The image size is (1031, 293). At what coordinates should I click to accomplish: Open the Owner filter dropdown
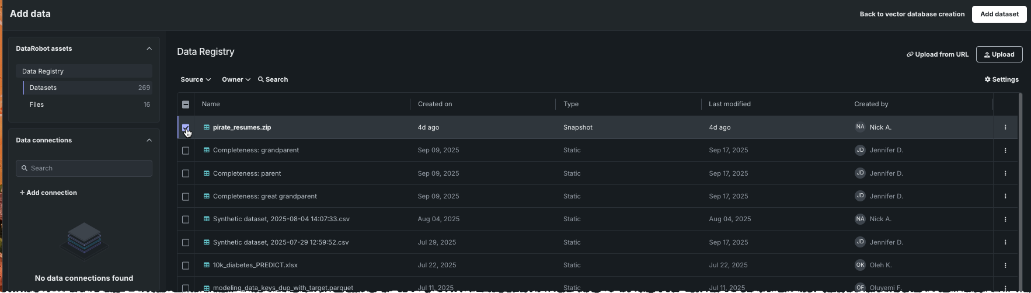click(x=236, y=79)
